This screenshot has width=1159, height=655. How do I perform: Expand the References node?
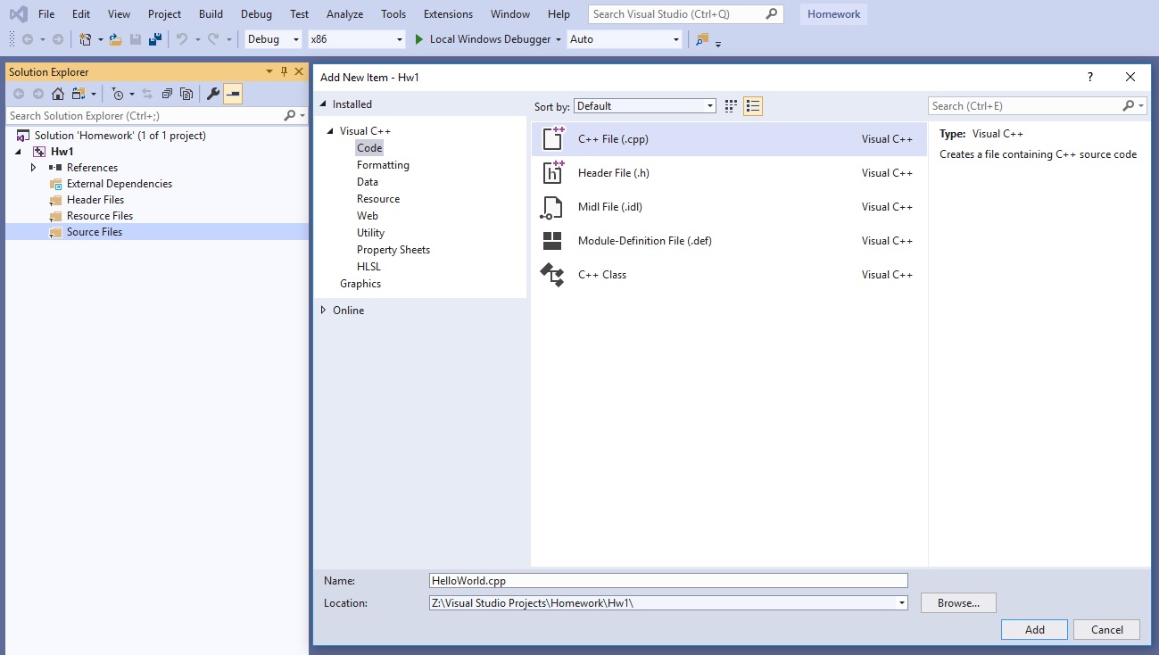34,168
